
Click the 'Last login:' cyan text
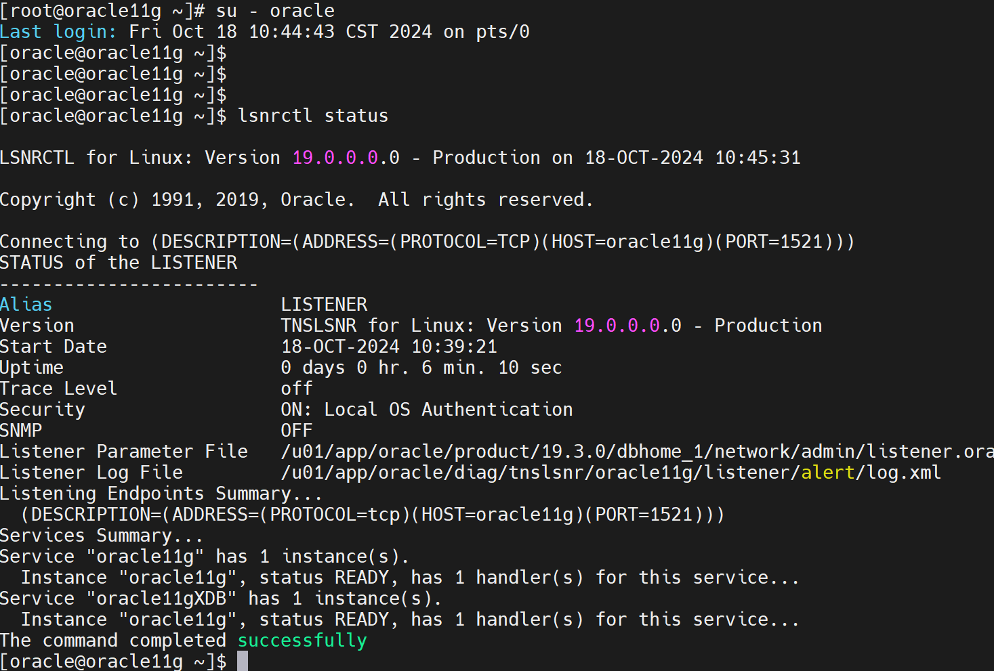coord(58,32)
